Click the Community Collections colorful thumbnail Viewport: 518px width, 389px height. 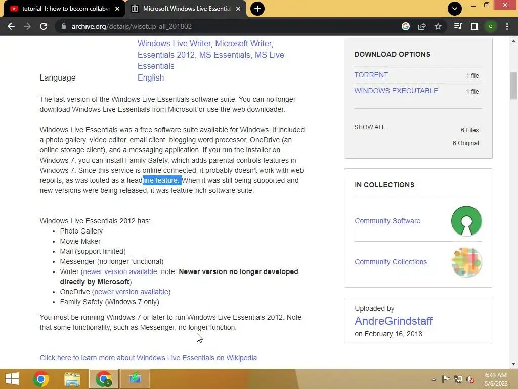pos(466,262)
